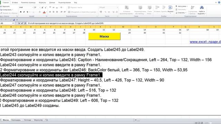Open the Arial font name dropdown

33,8
